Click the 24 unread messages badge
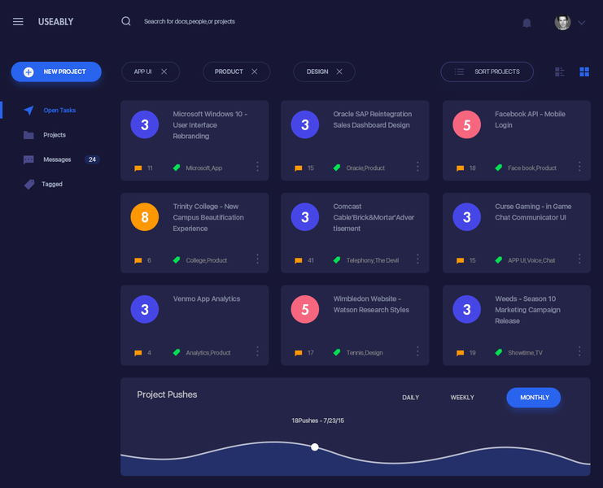This screenshot has height=488, width=603. pos(92,159)
